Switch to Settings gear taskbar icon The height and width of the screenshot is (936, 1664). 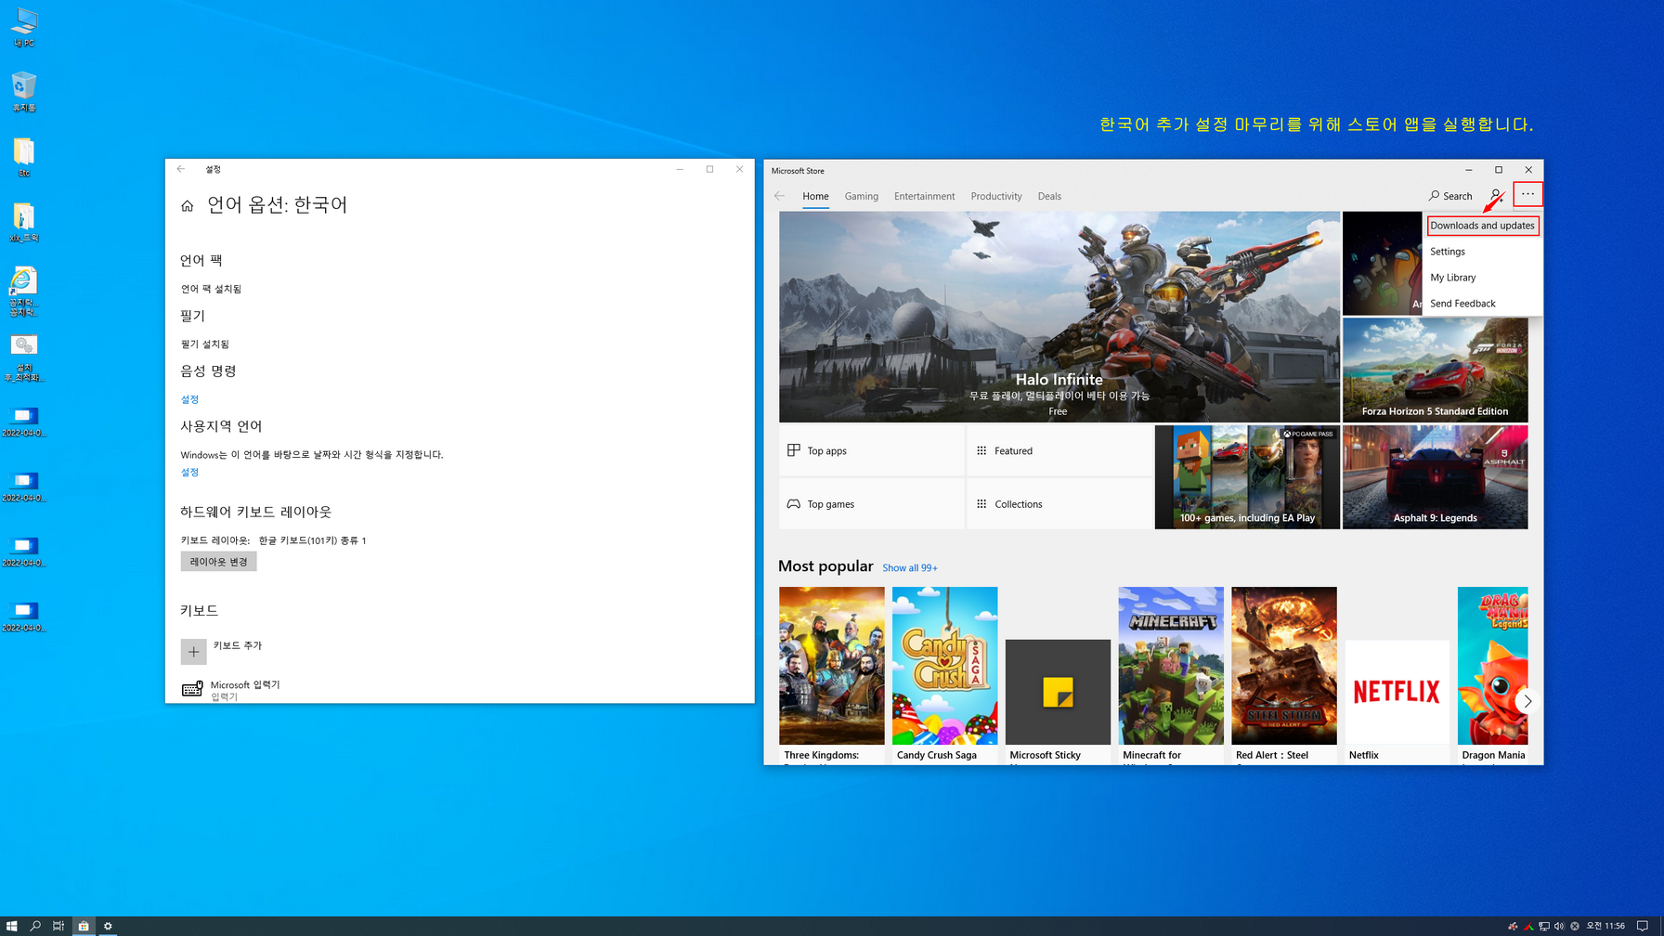tap(108, 926)
